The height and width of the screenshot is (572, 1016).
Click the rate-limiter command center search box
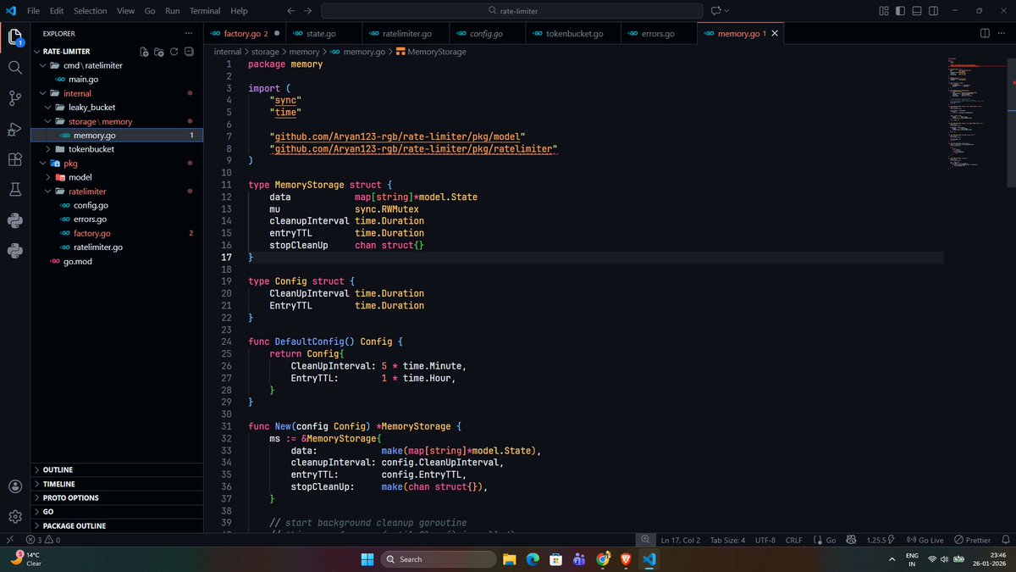(x=512, y=11)
